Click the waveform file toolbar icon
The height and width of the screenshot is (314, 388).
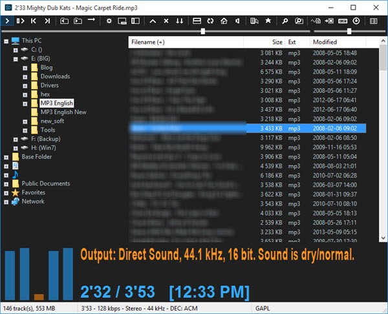pyautogui.click(x=316, y=21)
